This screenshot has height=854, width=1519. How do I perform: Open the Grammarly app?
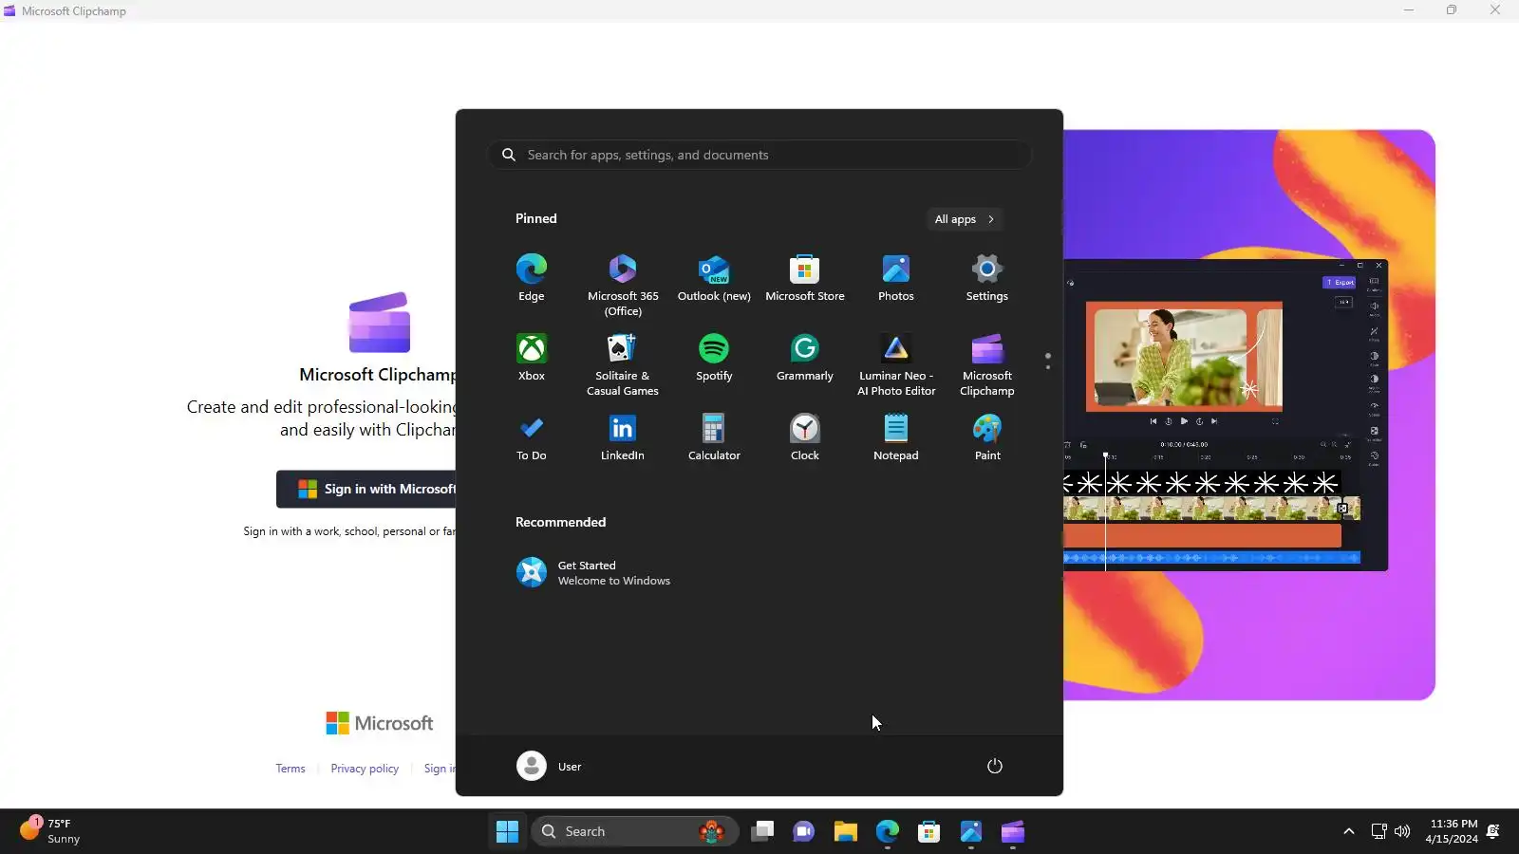click(x=805, y=358)
